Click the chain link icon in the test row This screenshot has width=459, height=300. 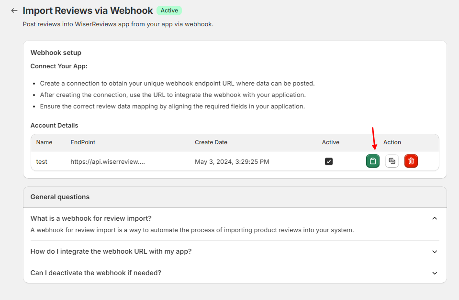[392, 161]
